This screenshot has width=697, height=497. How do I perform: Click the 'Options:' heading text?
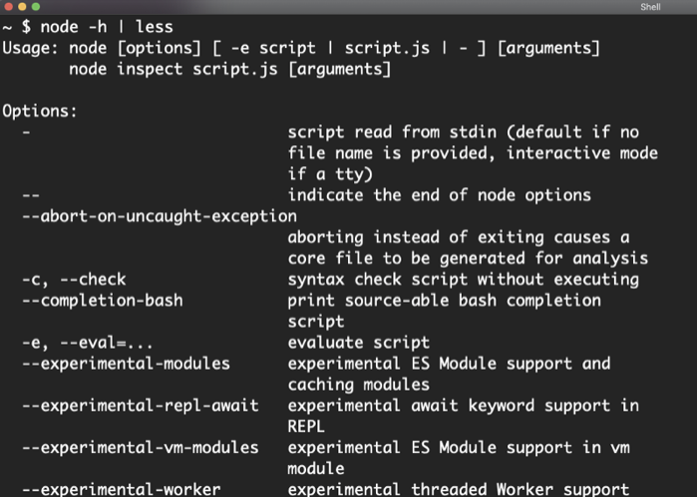tap(40, 111)
